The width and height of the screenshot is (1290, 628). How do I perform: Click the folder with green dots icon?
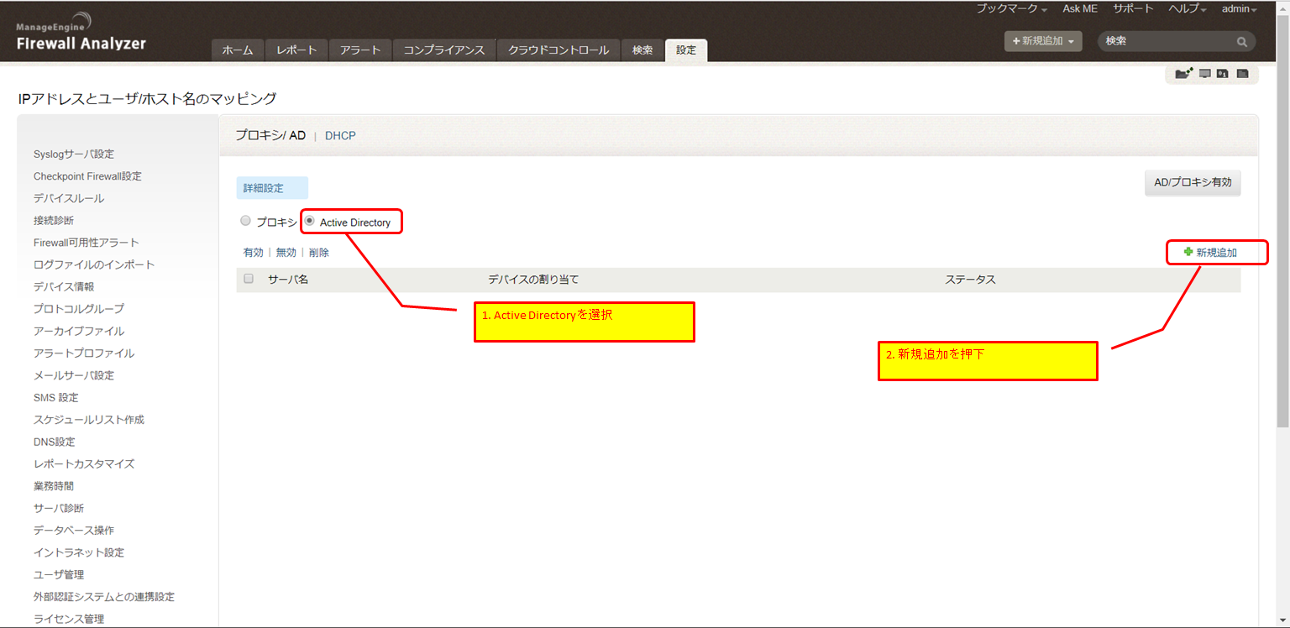1183,74
